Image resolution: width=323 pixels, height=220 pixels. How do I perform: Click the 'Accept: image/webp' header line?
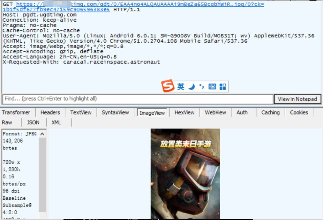[63, 46]
